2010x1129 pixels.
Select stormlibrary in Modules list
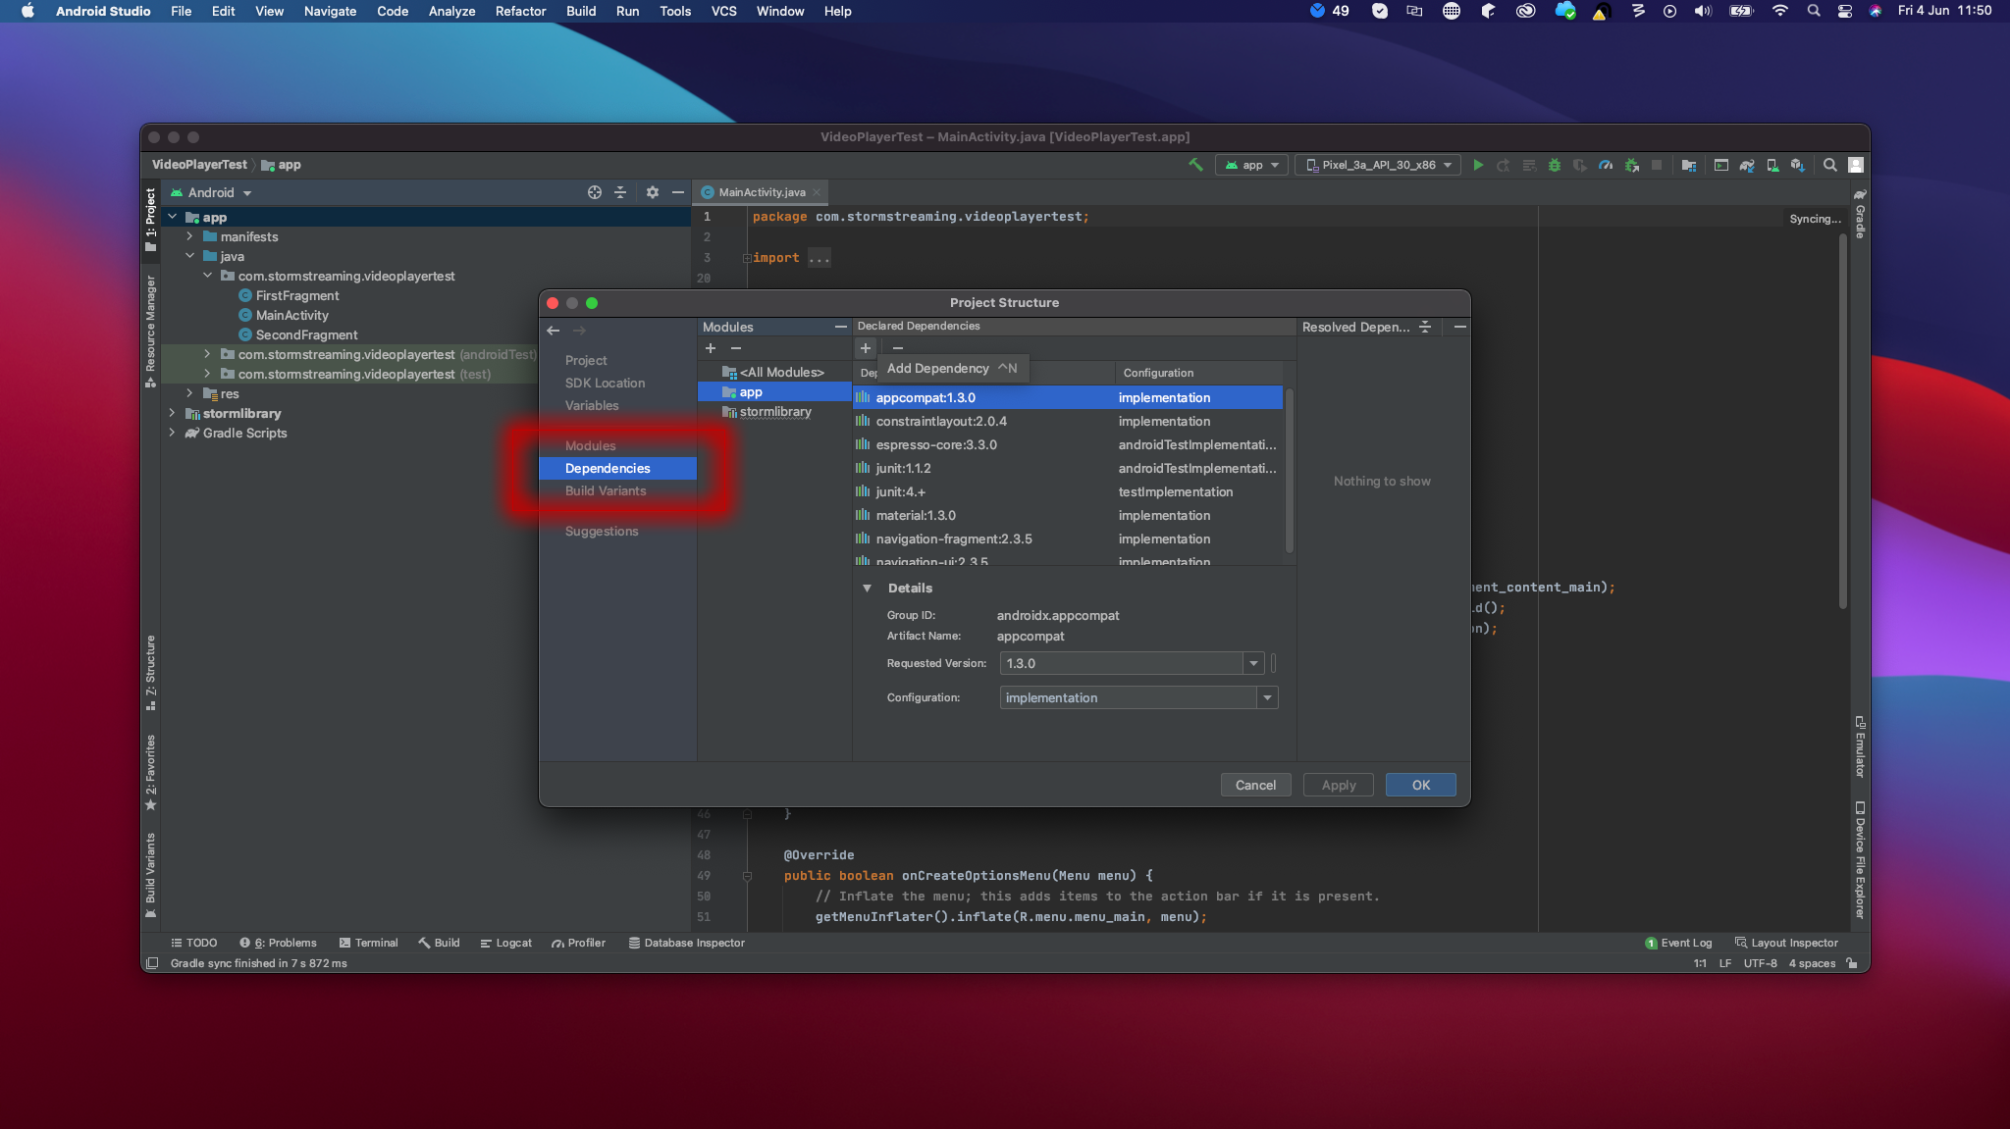(774, 412)
